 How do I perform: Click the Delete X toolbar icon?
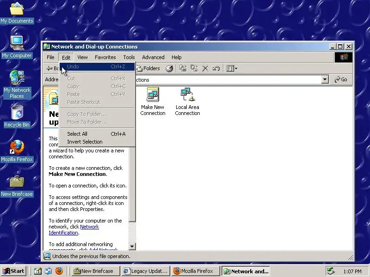click(205, 68)
